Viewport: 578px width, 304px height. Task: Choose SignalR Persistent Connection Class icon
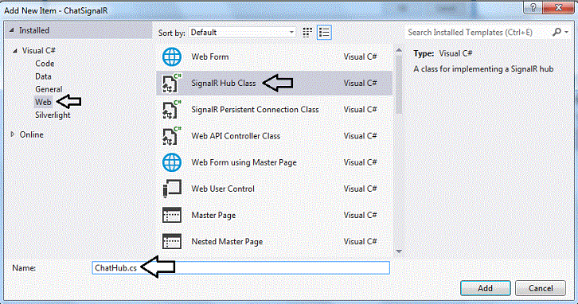(x=172, y=110)
